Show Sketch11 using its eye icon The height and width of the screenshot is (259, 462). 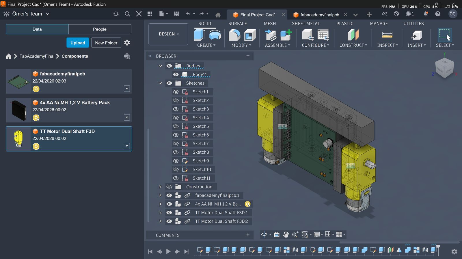pyautogui.click(x=176, y=178)
